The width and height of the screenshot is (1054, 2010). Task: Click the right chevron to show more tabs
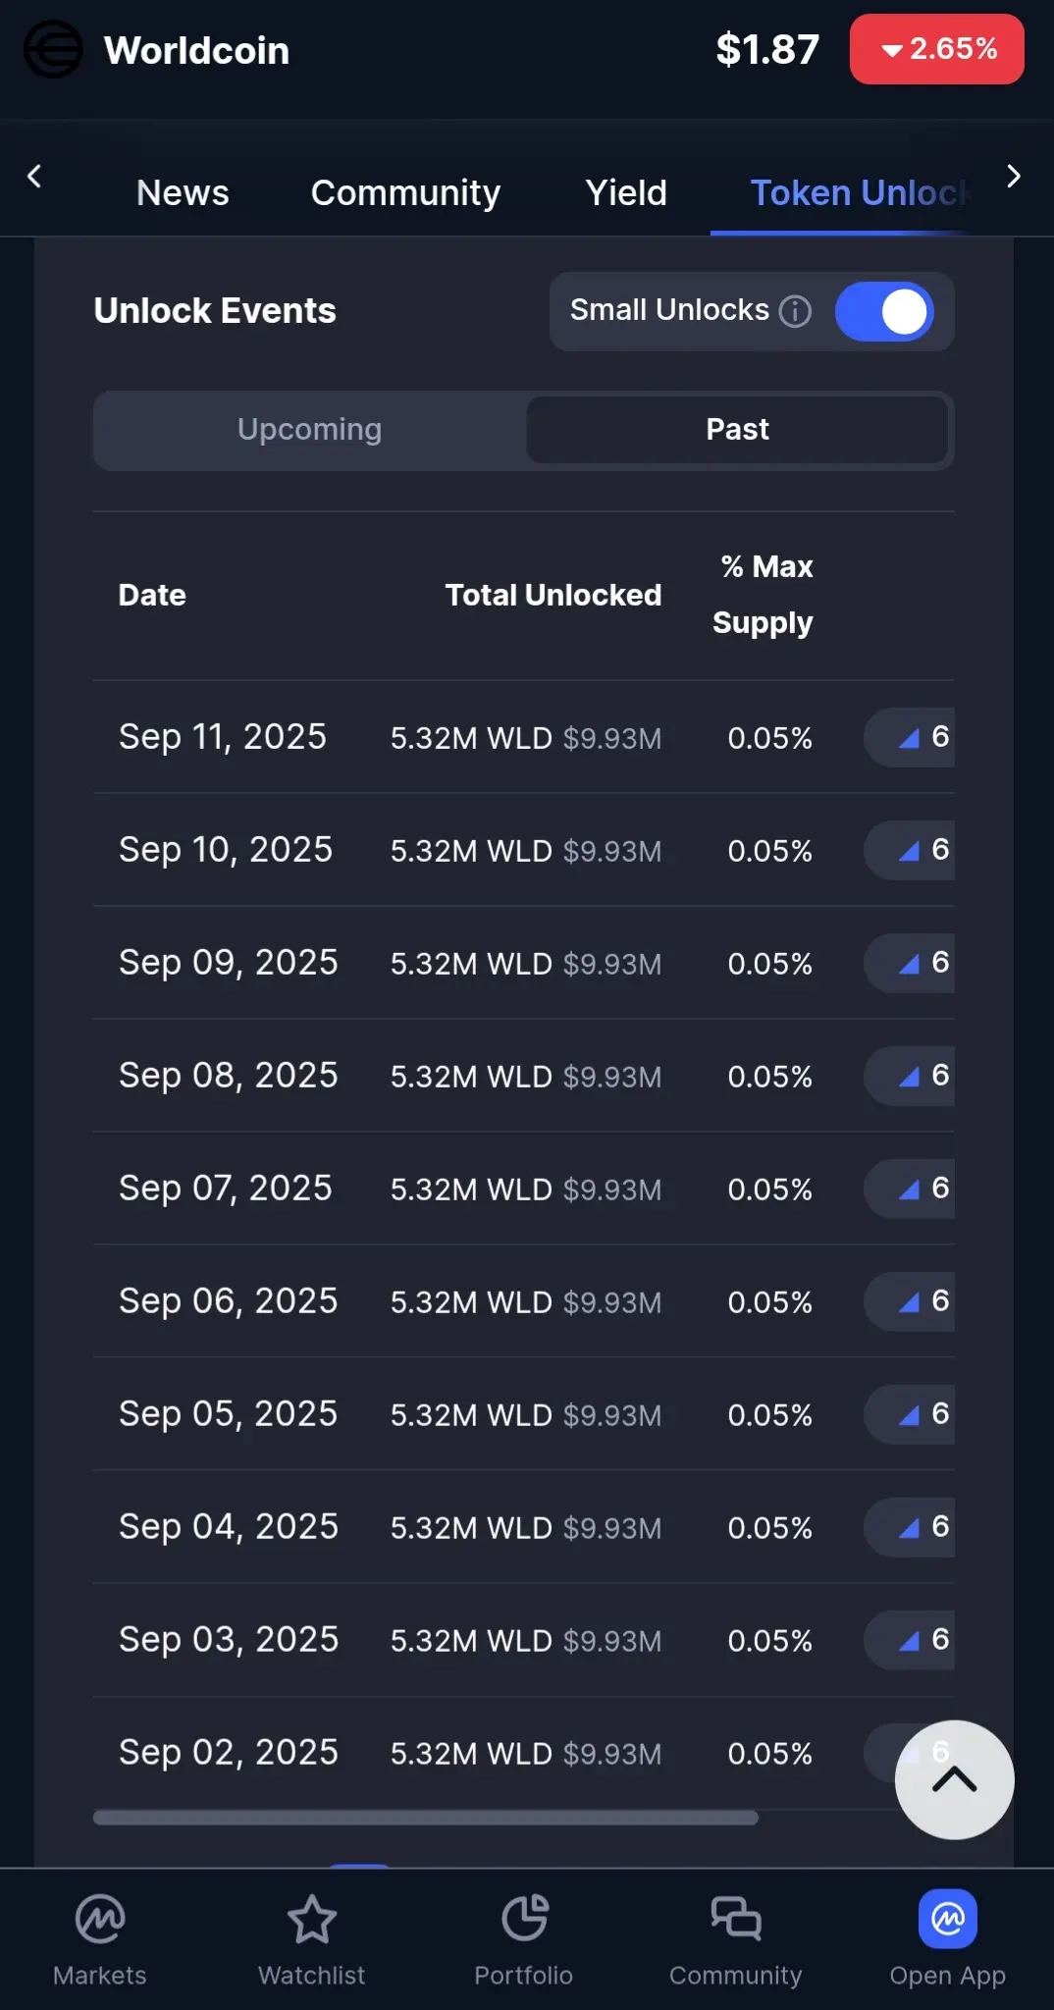click(1015, 177)
